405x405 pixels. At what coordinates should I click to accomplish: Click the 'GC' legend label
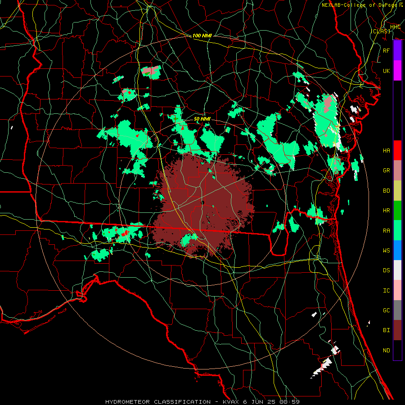tap(387, 310)
